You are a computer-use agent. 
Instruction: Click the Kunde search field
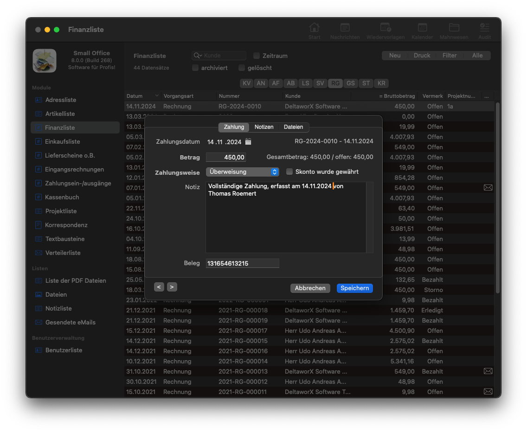pyautogui.click(x=219, y=56)
